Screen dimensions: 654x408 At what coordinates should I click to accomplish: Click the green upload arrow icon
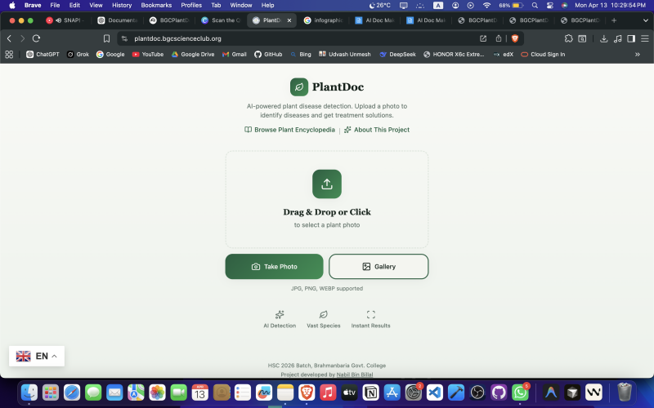326,184
